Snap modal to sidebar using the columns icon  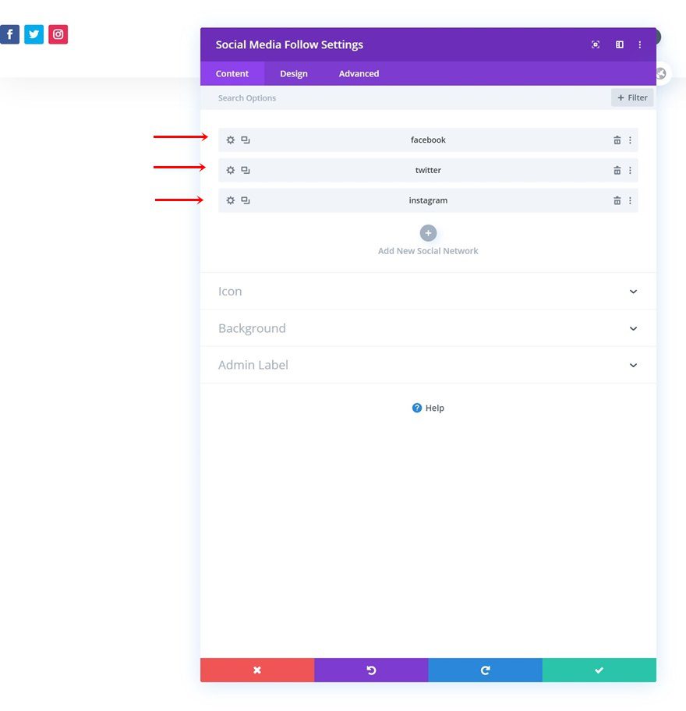(x=620, y=44)
